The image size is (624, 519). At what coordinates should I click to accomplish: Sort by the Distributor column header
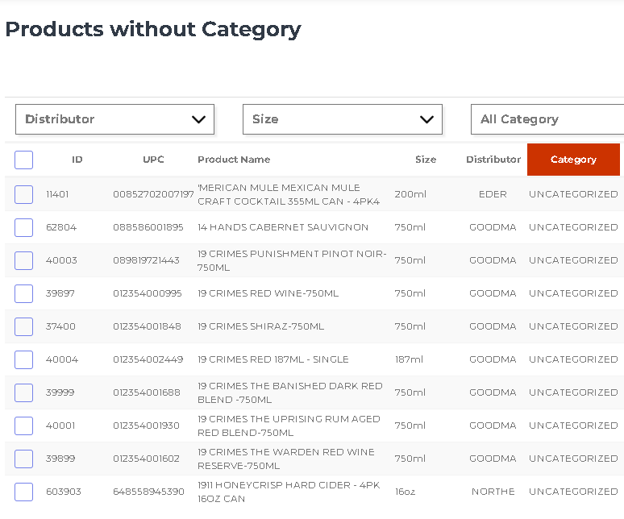click(493, 160)
